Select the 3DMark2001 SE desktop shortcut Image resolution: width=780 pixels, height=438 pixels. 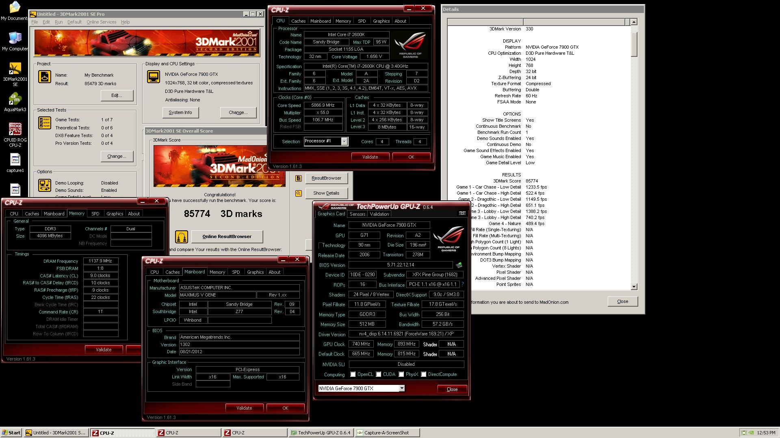click(15, 74)
